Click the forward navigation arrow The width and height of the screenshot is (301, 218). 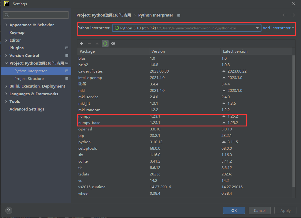pyautogui.click(x=293, y=15)
